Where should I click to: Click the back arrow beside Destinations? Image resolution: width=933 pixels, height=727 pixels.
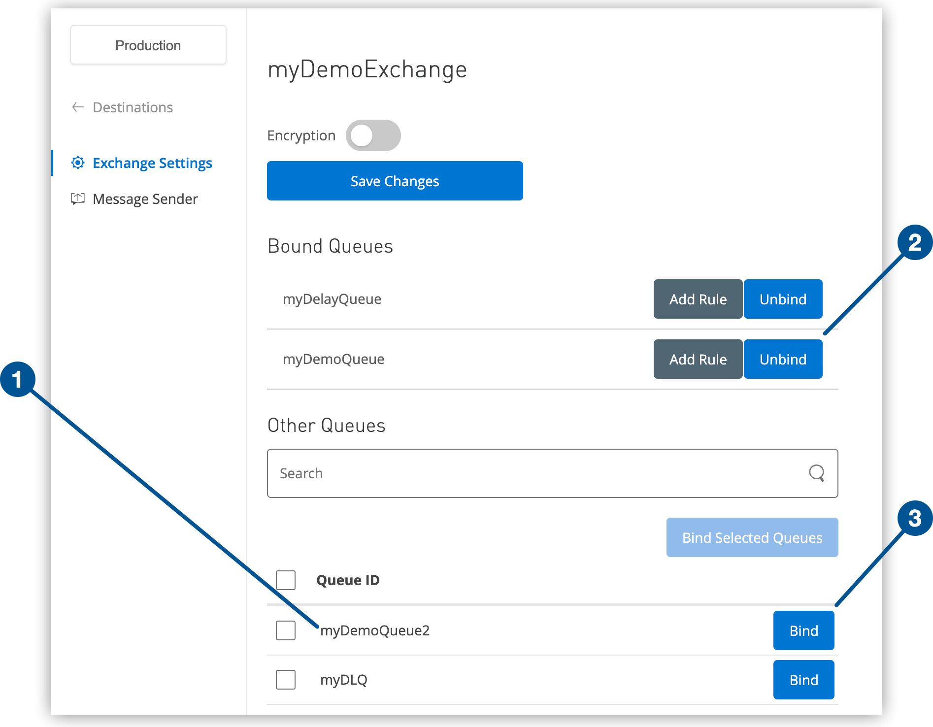(x=78, y=107)
